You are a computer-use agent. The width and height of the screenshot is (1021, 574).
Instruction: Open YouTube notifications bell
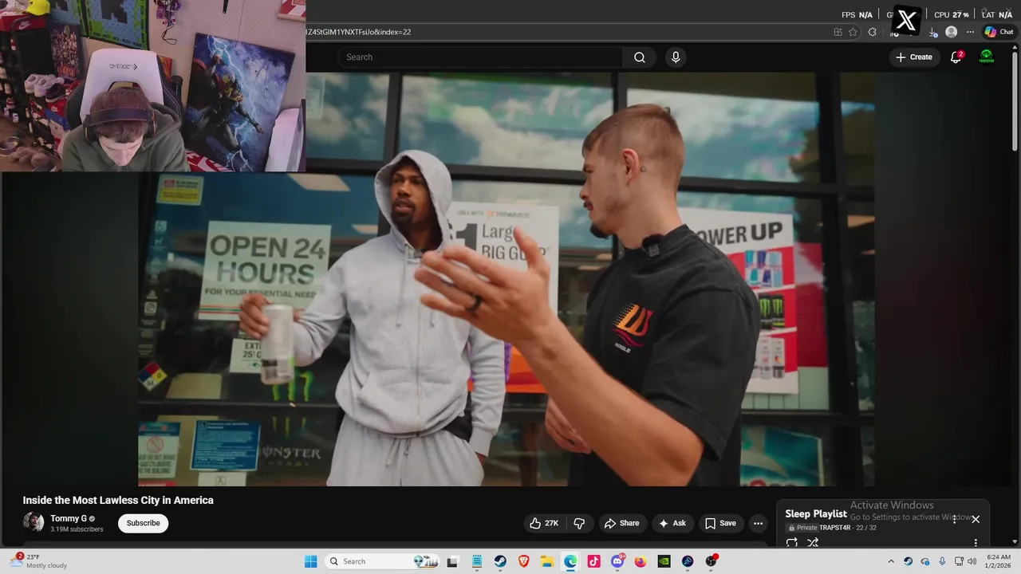coord(956,57)
